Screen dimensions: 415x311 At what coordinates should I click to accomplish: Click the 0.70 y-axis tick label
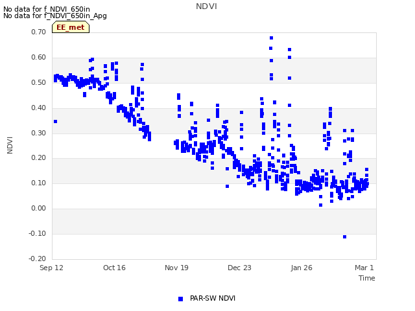click(39, 32)
